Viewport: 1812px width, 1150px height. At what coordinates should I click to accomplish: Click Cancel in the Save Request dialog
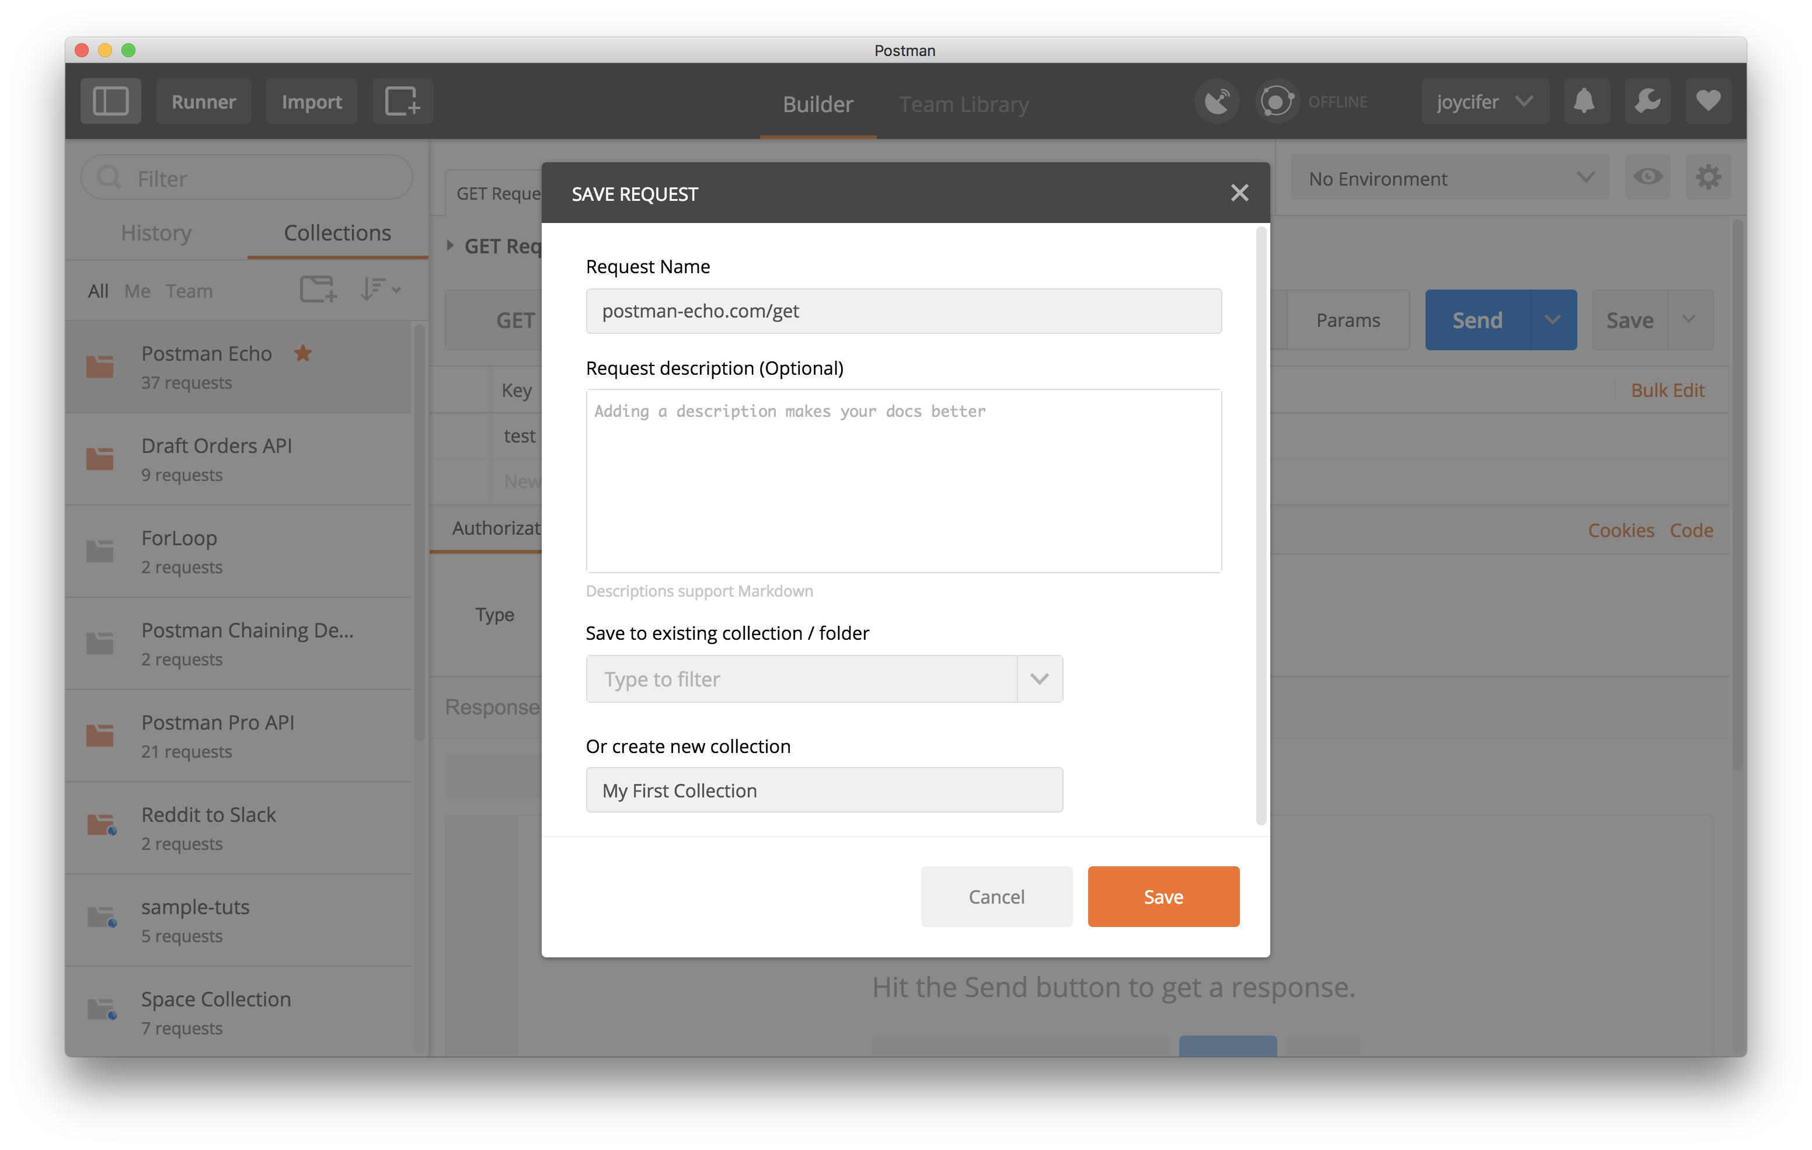tap(996, 895)
